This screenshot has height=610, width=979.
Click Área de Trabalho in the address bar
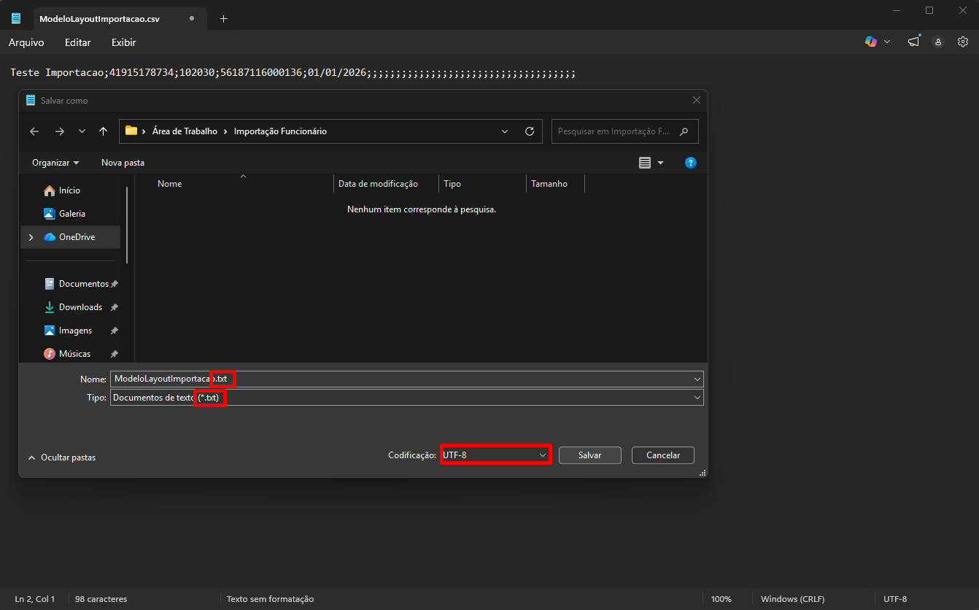pyautogui.click(x=185, y=131)
